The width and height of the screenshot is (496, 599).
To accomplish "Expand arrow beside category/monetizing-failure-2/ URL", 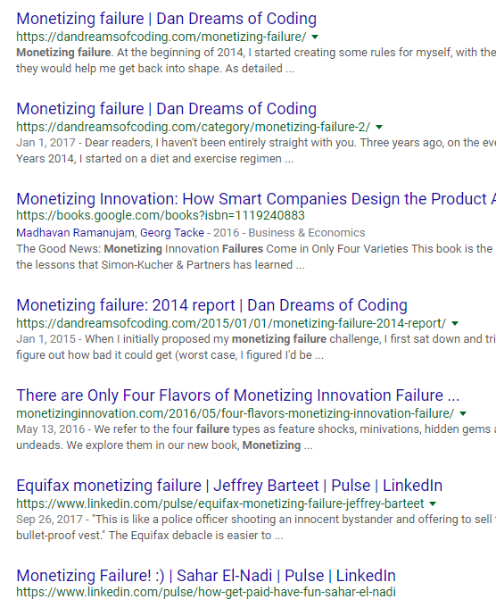I will [x=379, y=128].
